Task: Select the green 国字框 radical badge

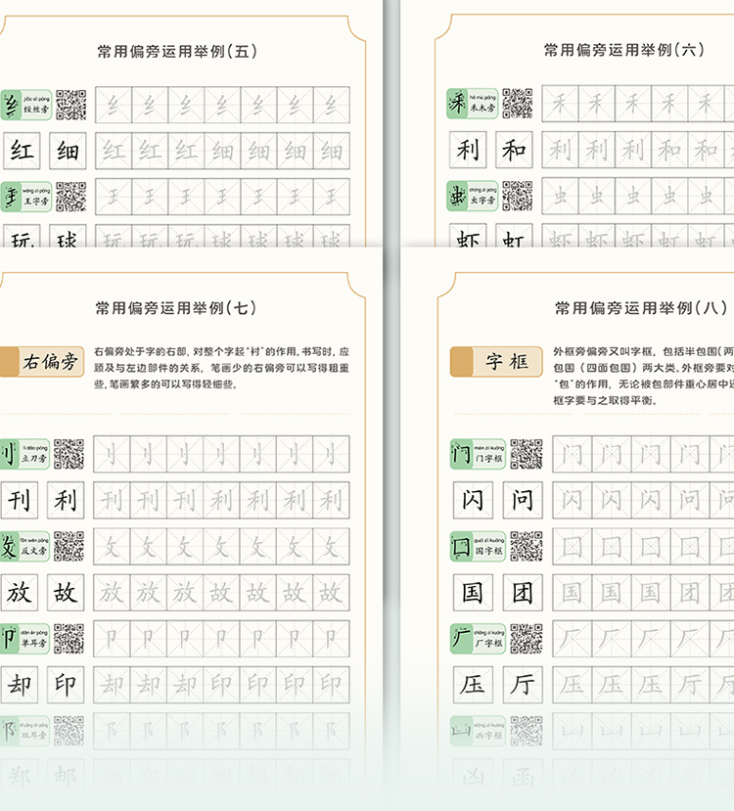Action: coord(478,546)
